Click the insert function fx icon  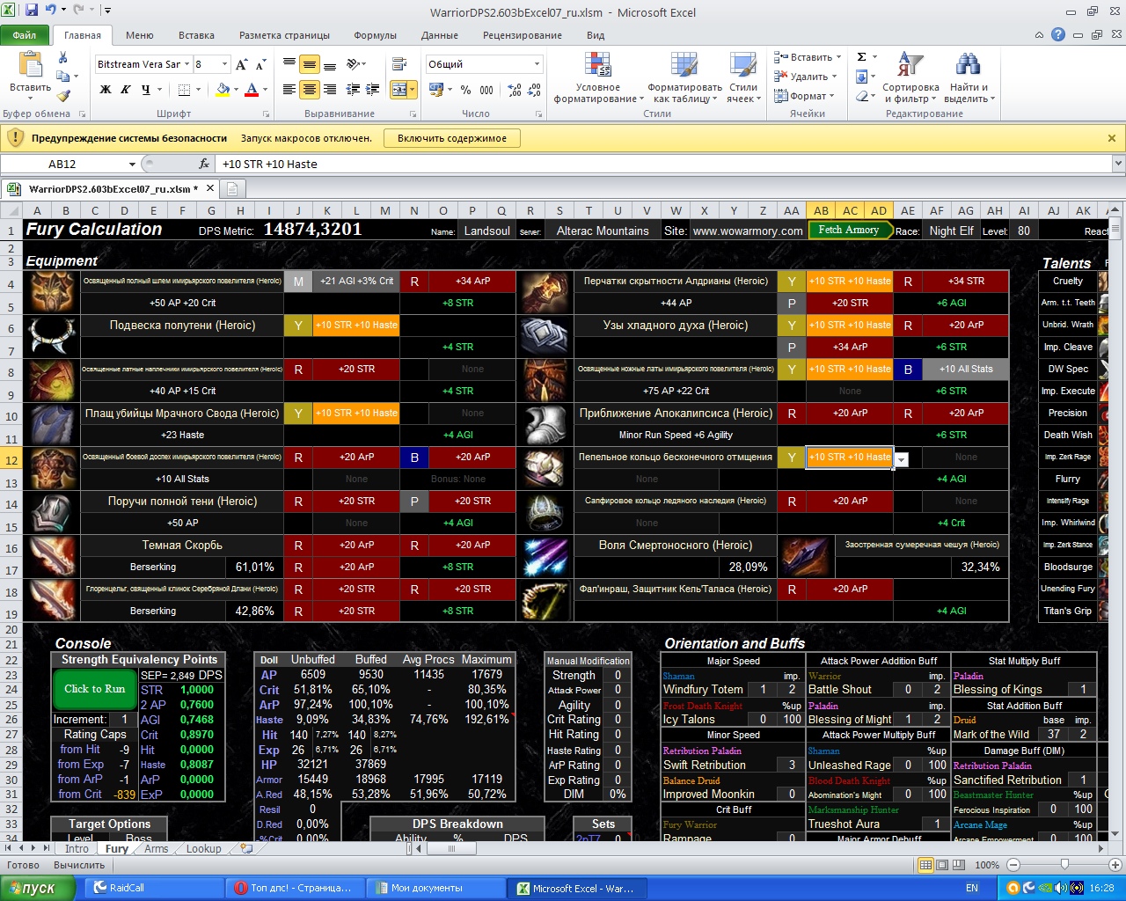click(x=204, y=164)
